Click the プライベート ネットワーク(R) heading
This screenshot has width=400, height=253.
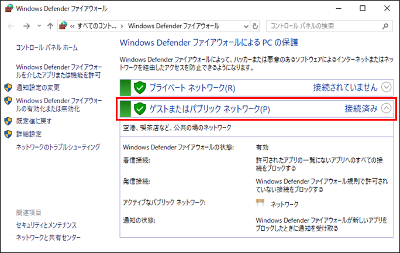coord(192,88)
